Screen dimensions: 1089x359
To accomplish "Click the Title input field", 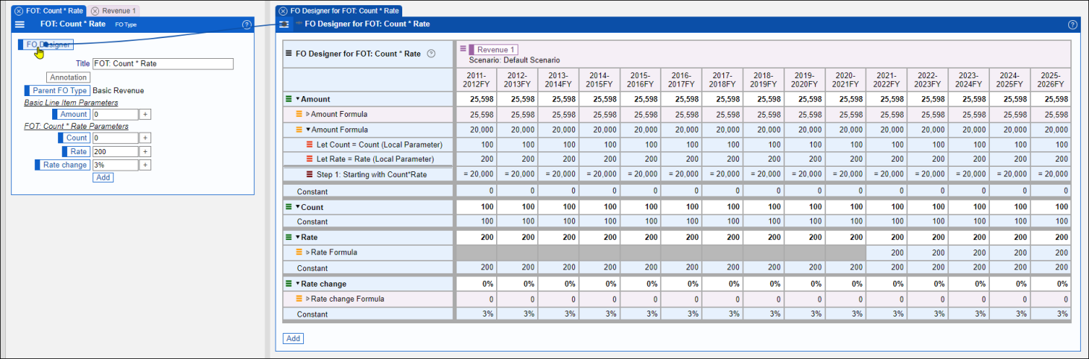I will [x=163, y=64].
